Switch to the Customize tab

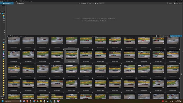(20, 3)
